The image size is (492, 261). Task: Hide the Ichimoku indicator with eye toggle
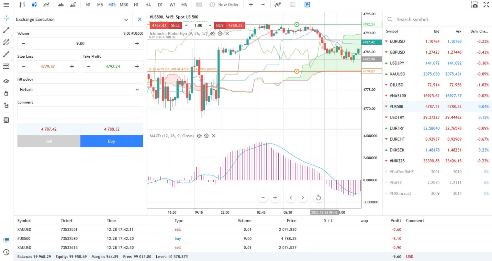coord(213,33)
